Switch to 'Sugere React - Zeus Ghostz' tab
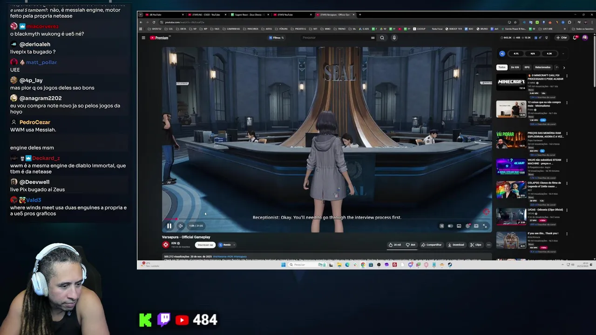 tap(250, 14)
